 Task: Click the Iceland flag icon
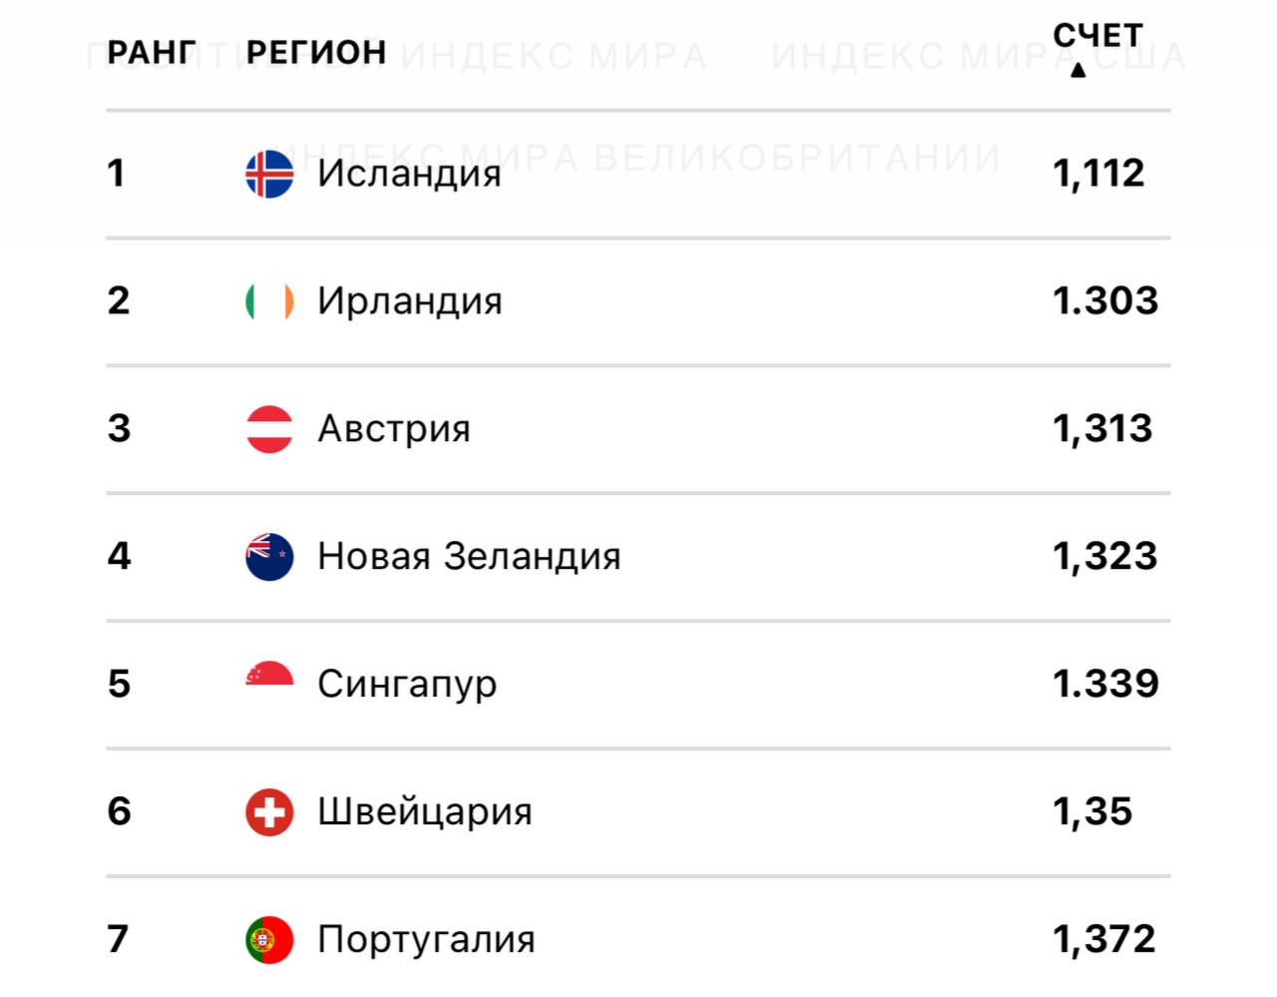pyautogui.click(x=269, y=174)
